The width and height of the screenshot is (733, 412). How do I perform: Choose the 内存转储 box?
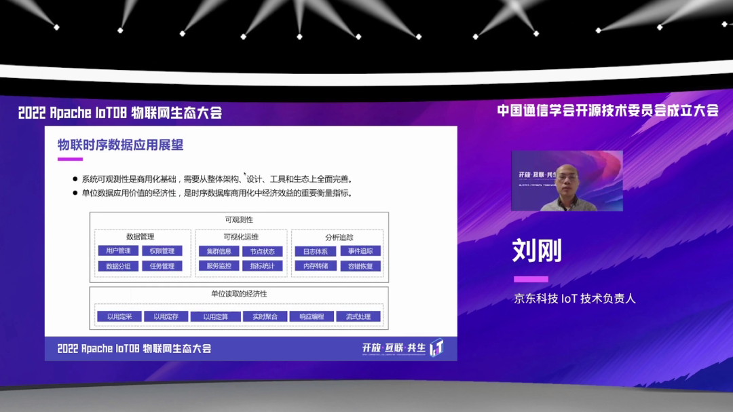(316, 265)
